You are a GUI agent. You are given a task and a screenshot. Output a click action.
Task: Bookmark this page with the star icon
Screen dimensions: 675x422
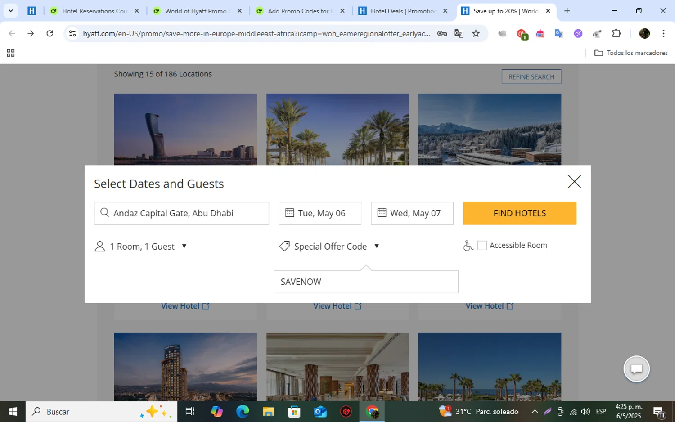click(x=476, y=33)
